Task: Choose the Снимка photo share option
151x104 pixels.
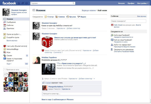Action: click(x=60, y=17)
